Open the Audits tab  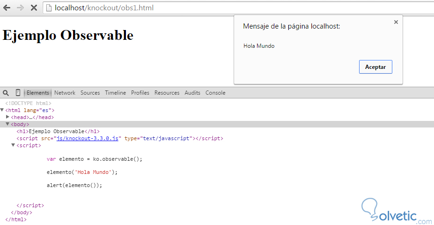[x=192, y=93]
